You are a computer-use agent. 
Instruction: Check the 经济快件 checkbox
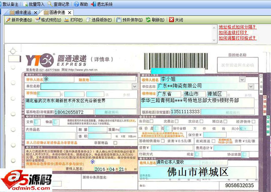coord(253,122)
